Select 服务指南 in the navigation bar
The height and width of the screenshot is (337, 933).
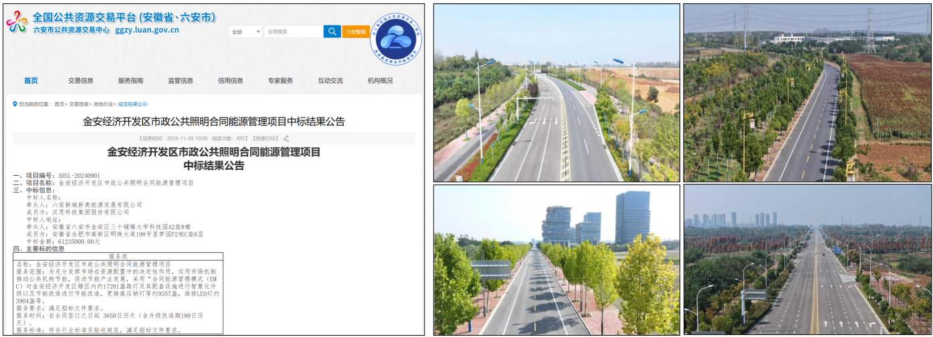click(130, 81)
